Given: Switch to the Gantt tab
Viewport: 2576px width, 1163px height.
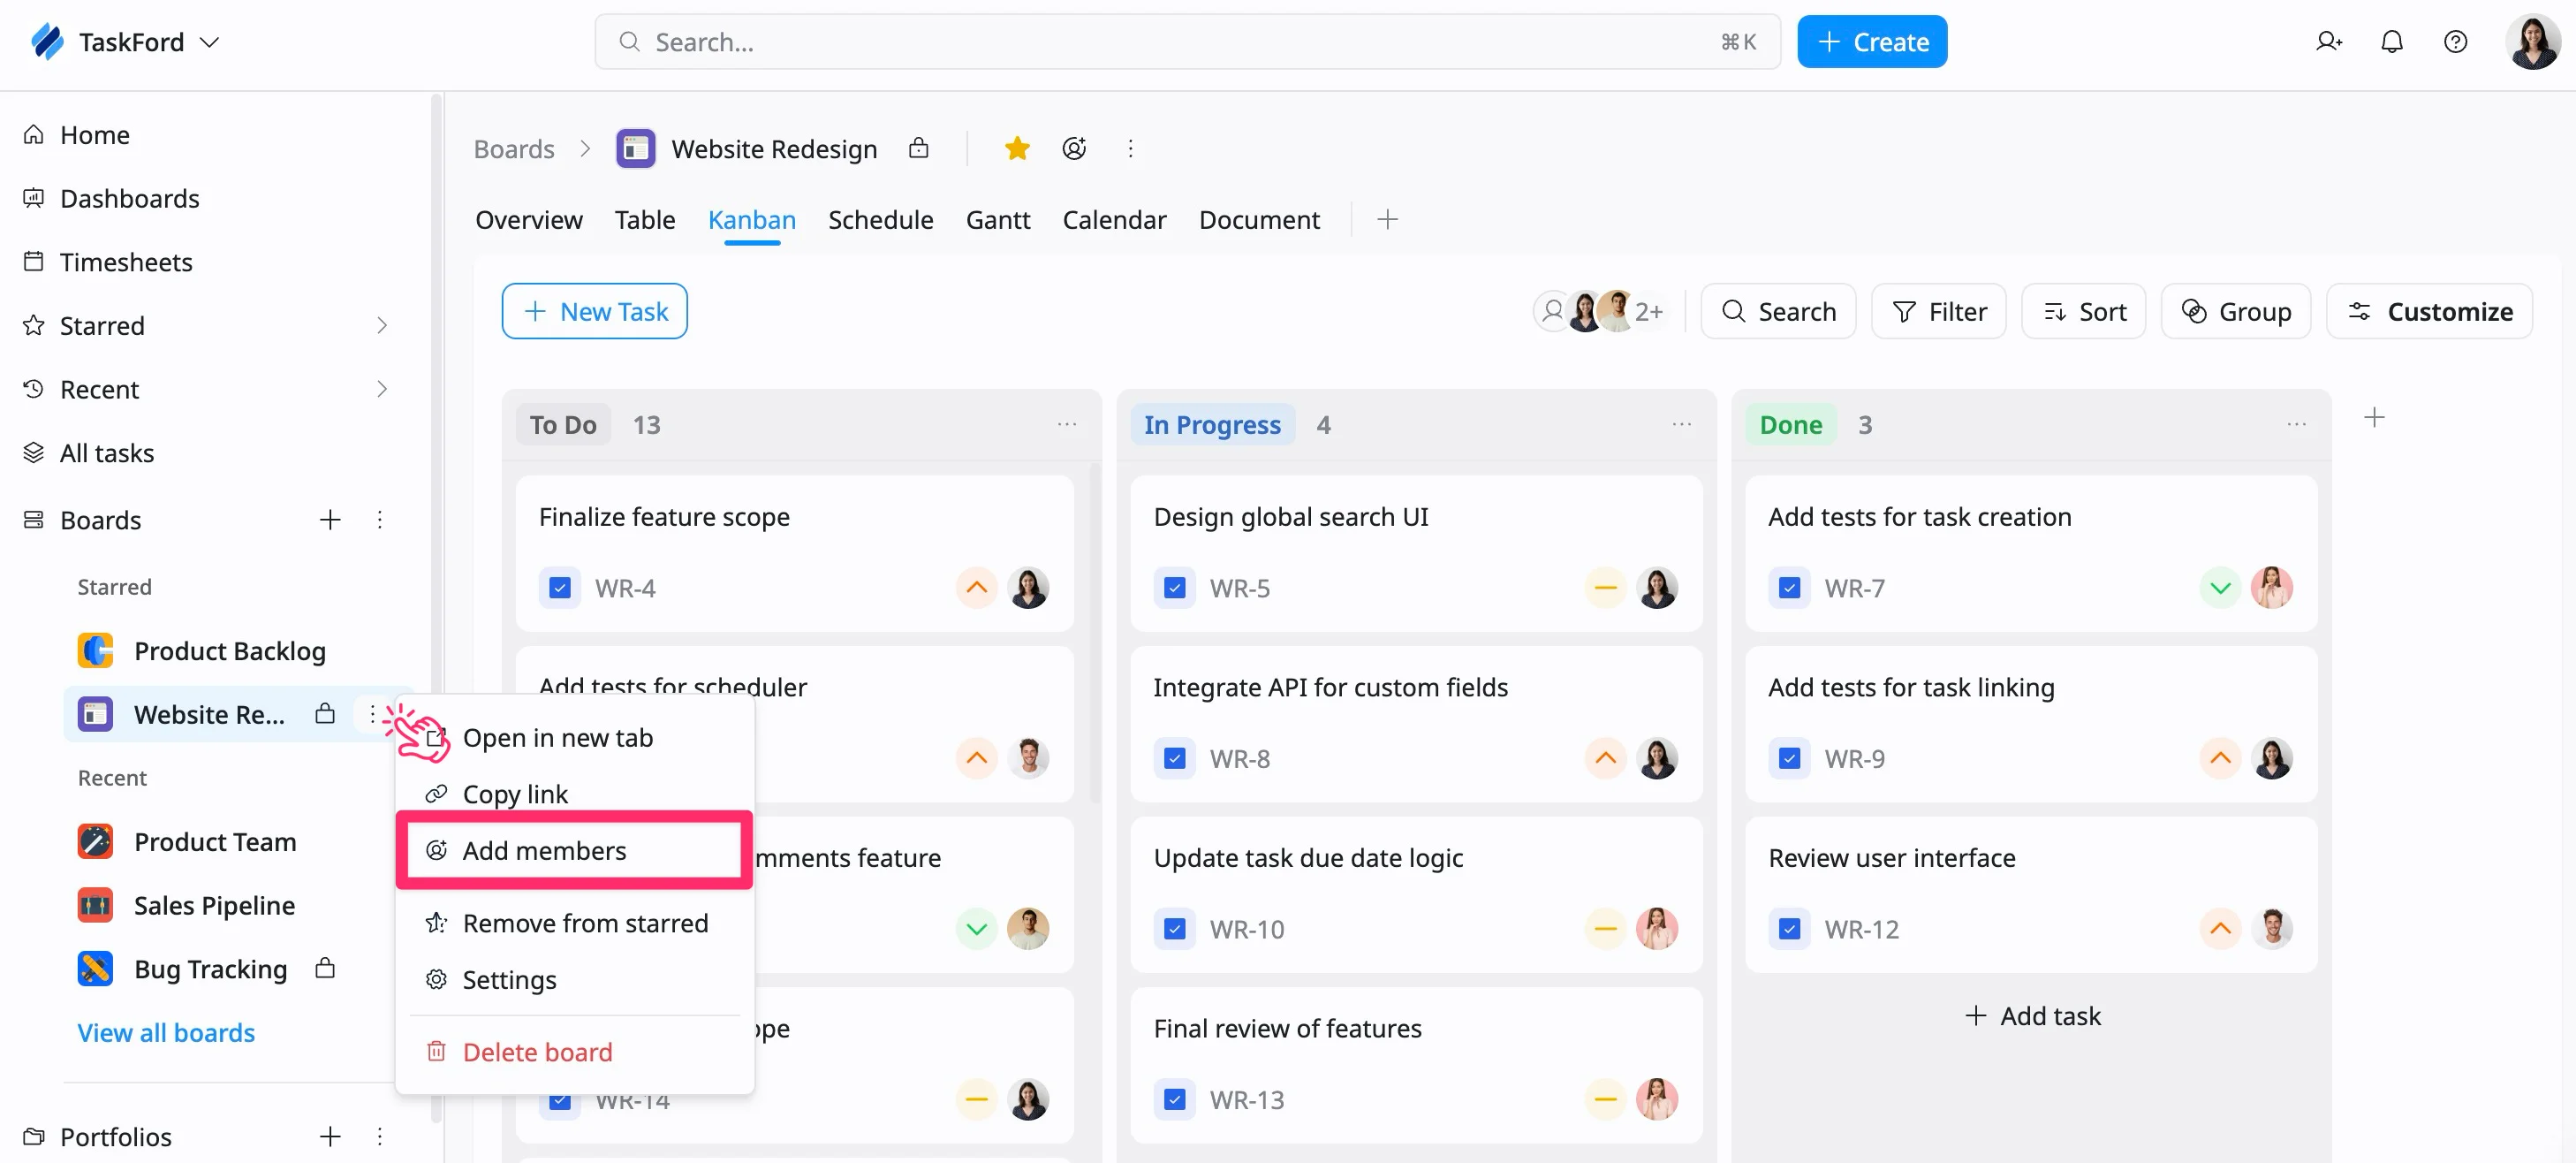Looking at the screenshot, I should click(997, 219).
